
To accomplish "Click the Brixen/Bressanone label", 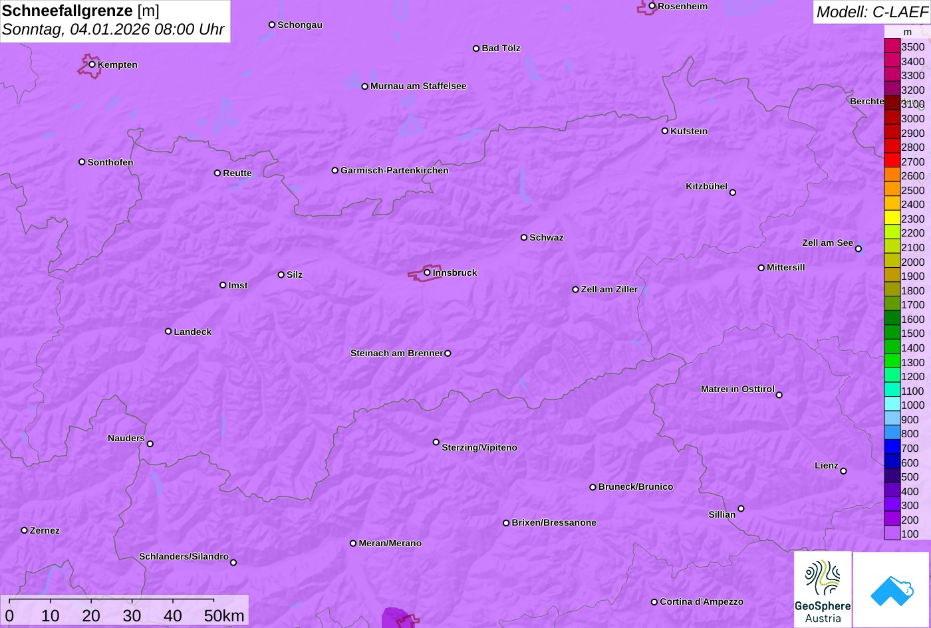I will pyautogui.click(x=554, y=523).
